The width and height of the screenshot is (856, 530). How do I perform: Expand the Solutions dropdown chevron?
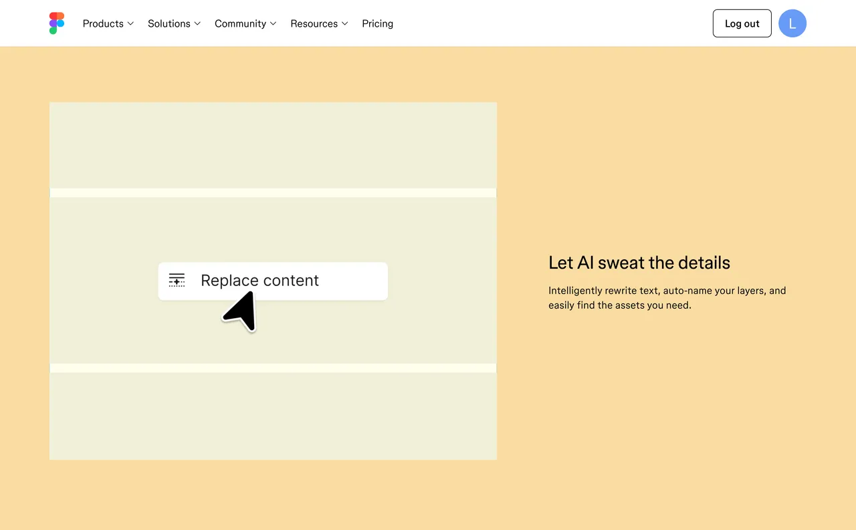click(x=198, y=23)
